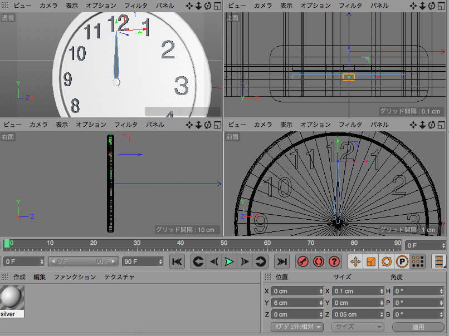Click the timeline ruler at frame 50

[x=224, y=244]
